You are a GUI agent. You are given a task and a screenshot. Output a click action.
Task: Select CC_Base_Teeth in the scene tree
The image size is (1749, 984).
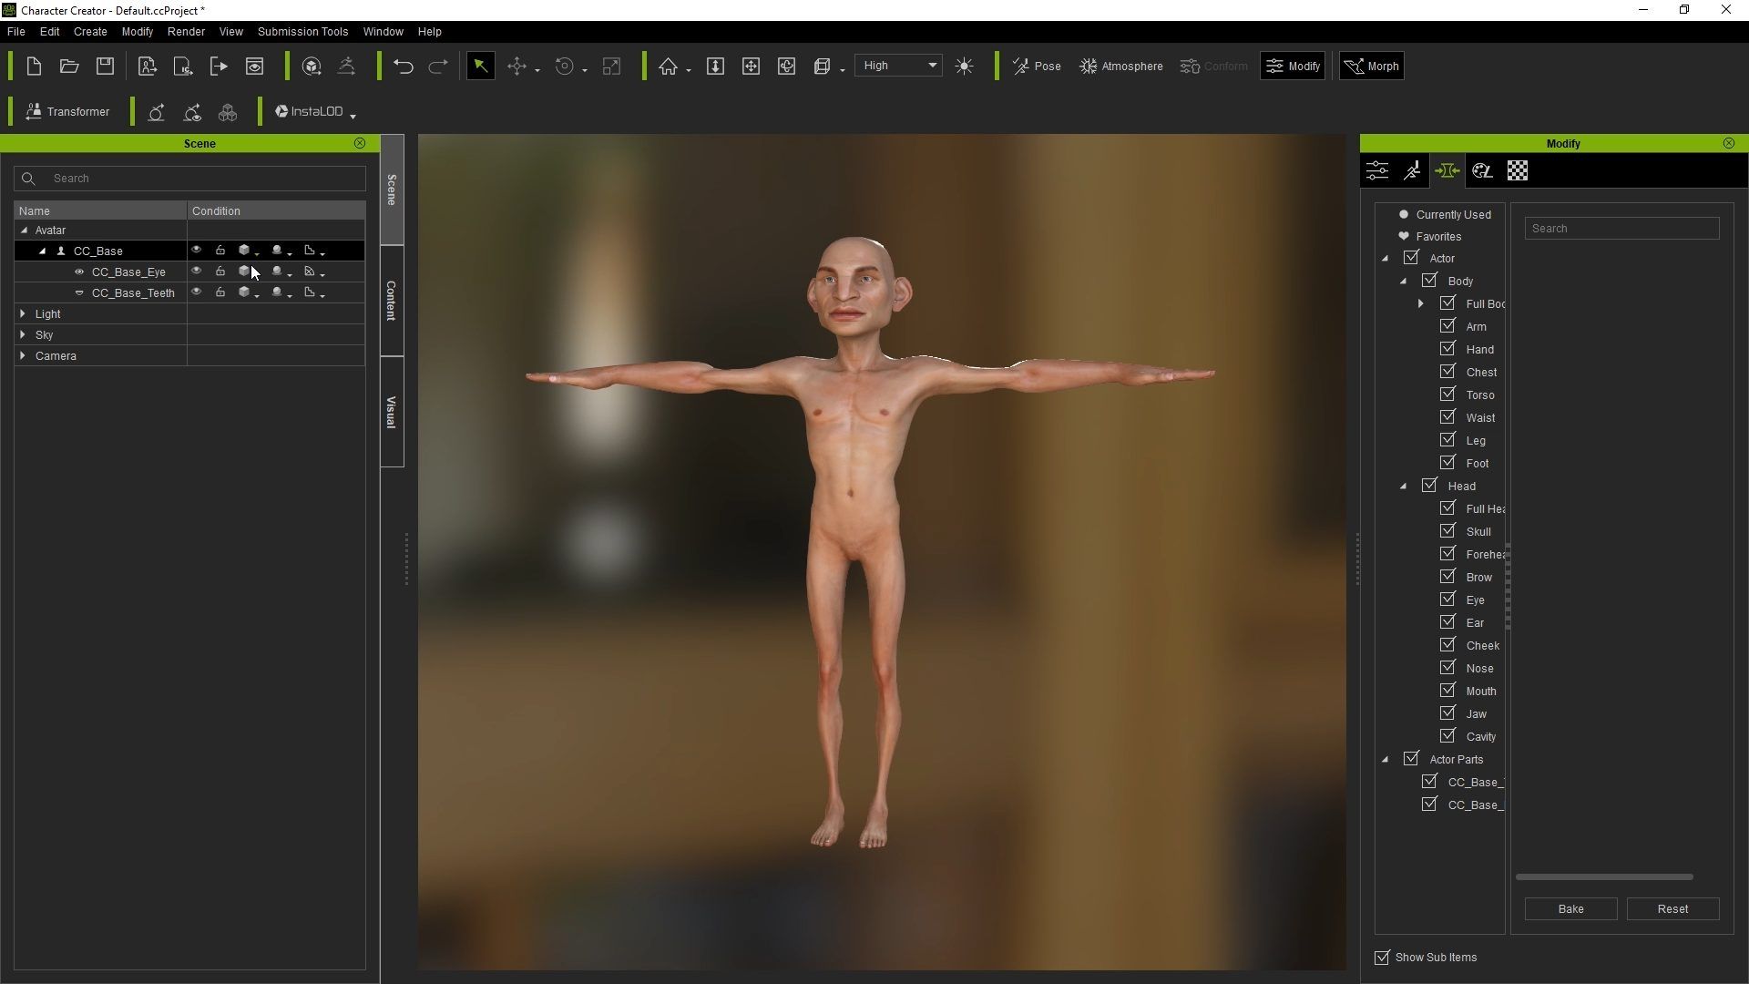pyautogui.click(x=133, y=293)
